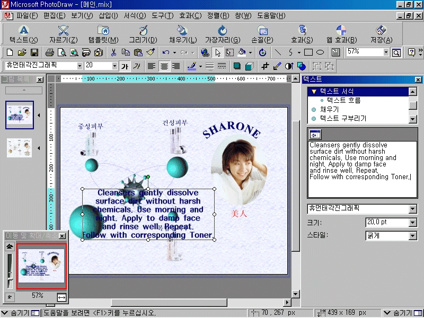Toggle the left 숨기기 button in status bar
The image size is (424, 318).
[x=21, y=313]
